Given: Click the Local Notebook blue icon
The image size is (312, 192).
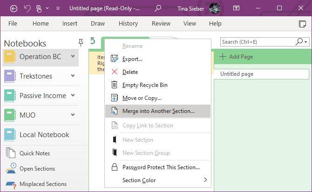Looking at the screenshot, I should pyautogui.click(x=10, y=134).
